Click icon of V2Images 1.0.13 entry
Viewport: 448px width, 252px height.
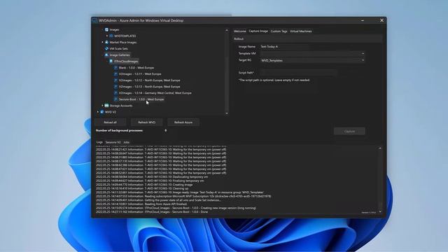point(115,87)
